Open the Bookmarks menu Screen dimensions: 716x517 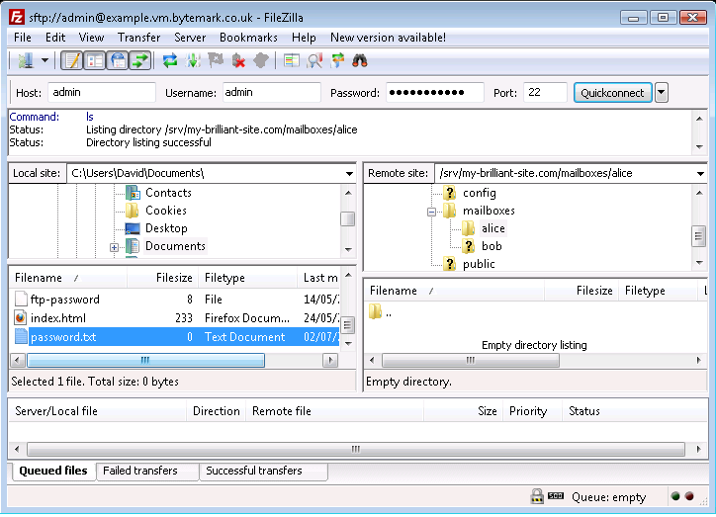click(248, 38)
